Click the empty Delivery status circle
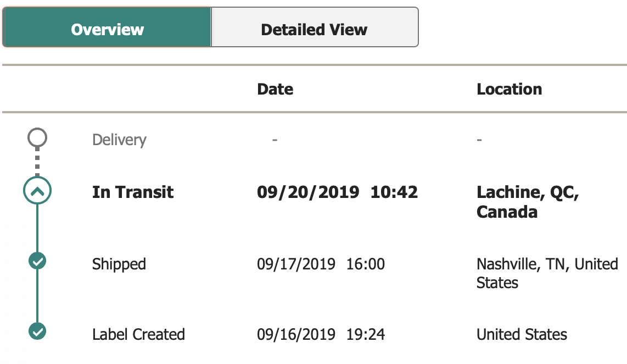 pos(37,138)
